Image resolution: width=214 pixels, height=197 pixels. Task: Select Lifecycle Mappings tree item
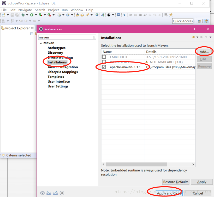(63, 72)
